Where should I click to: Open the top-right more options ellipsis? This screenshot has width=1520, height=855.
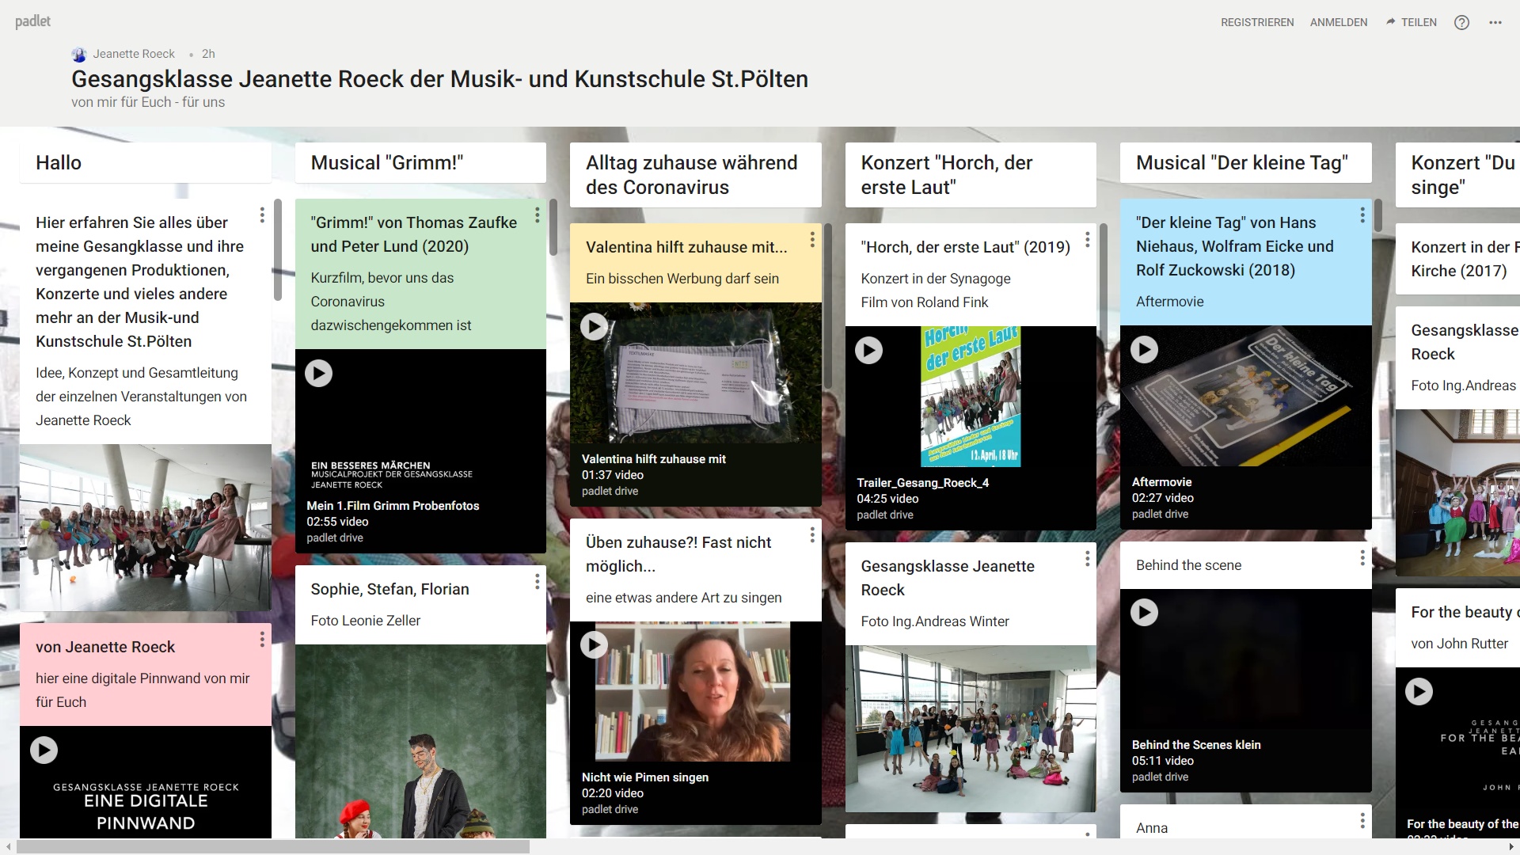(1495, 22)
